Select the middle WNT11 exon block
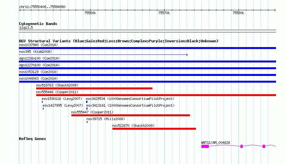 tap(241, 146)
